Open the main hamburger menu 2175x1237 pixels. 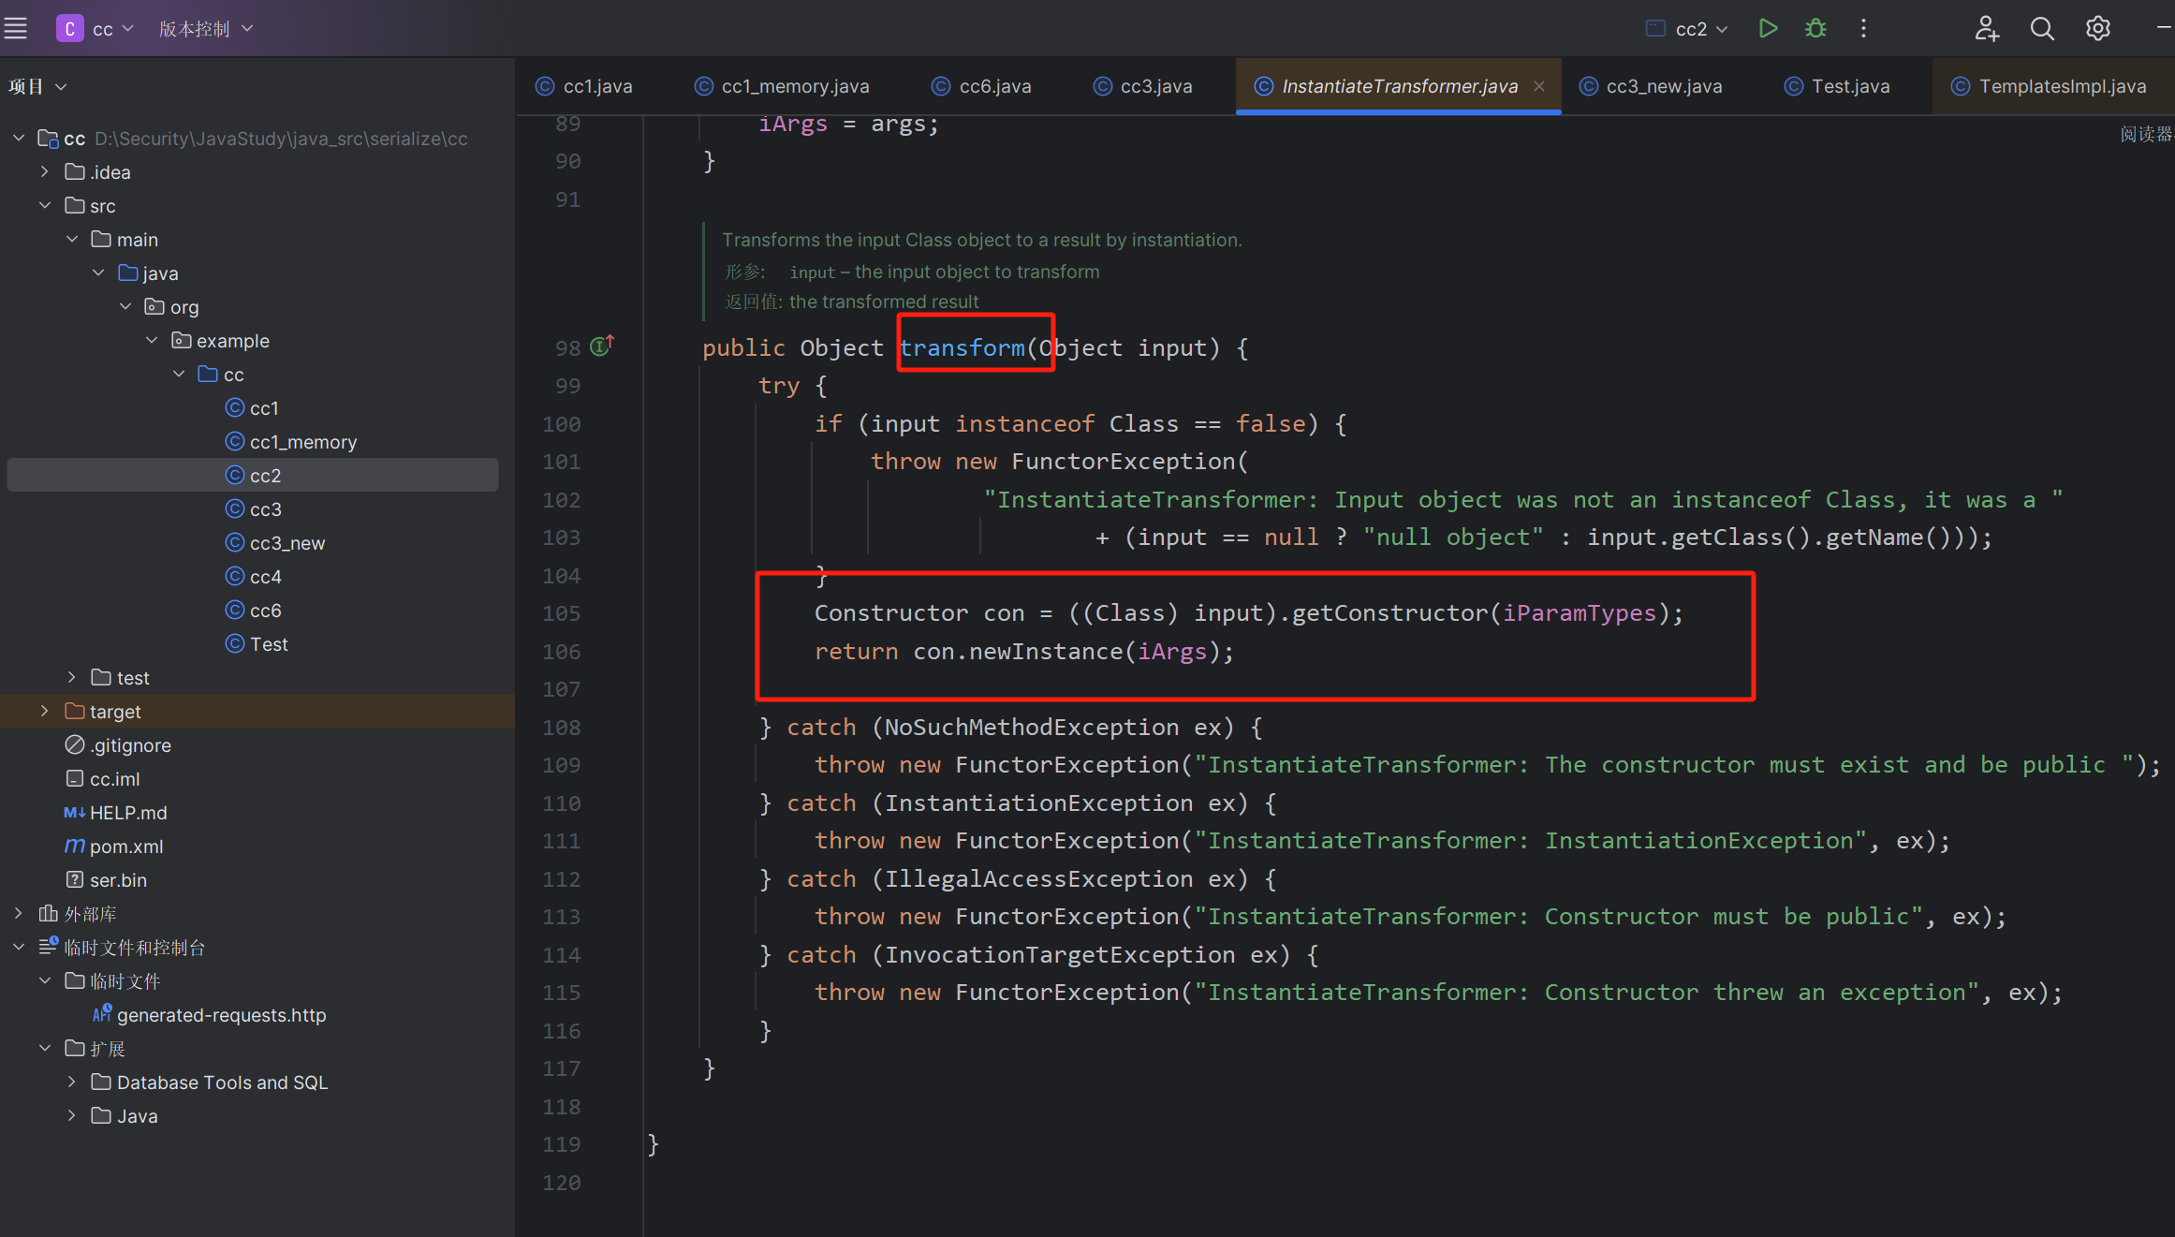click(x=16, y=28)
